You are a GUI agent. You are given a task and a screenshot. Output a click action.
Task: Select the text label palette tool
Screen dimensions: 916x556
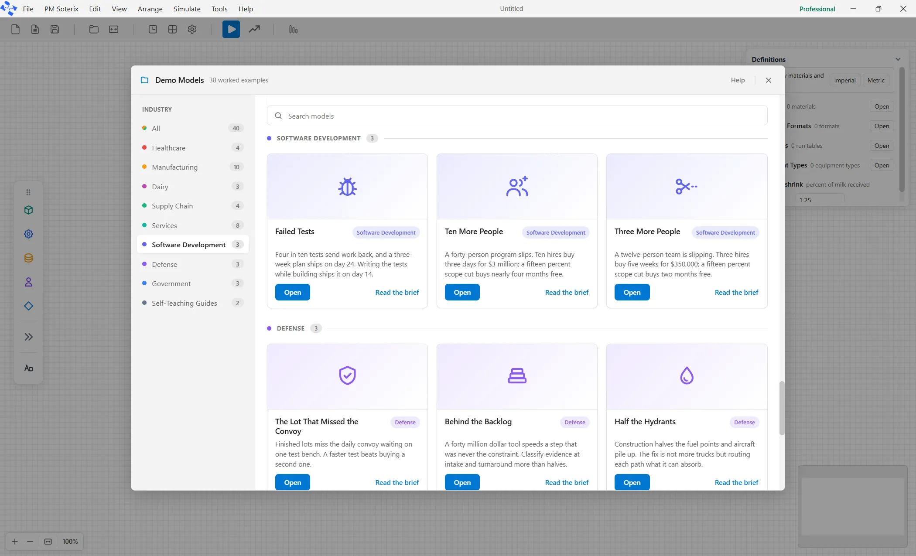[x=28, y=368]
